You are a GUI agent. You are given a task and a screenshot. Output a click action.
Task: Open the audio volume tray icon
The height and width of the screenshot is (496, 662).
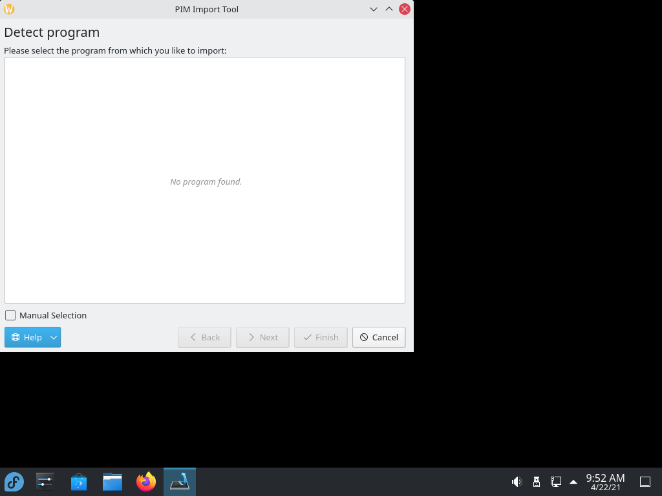tap(517, 482)
